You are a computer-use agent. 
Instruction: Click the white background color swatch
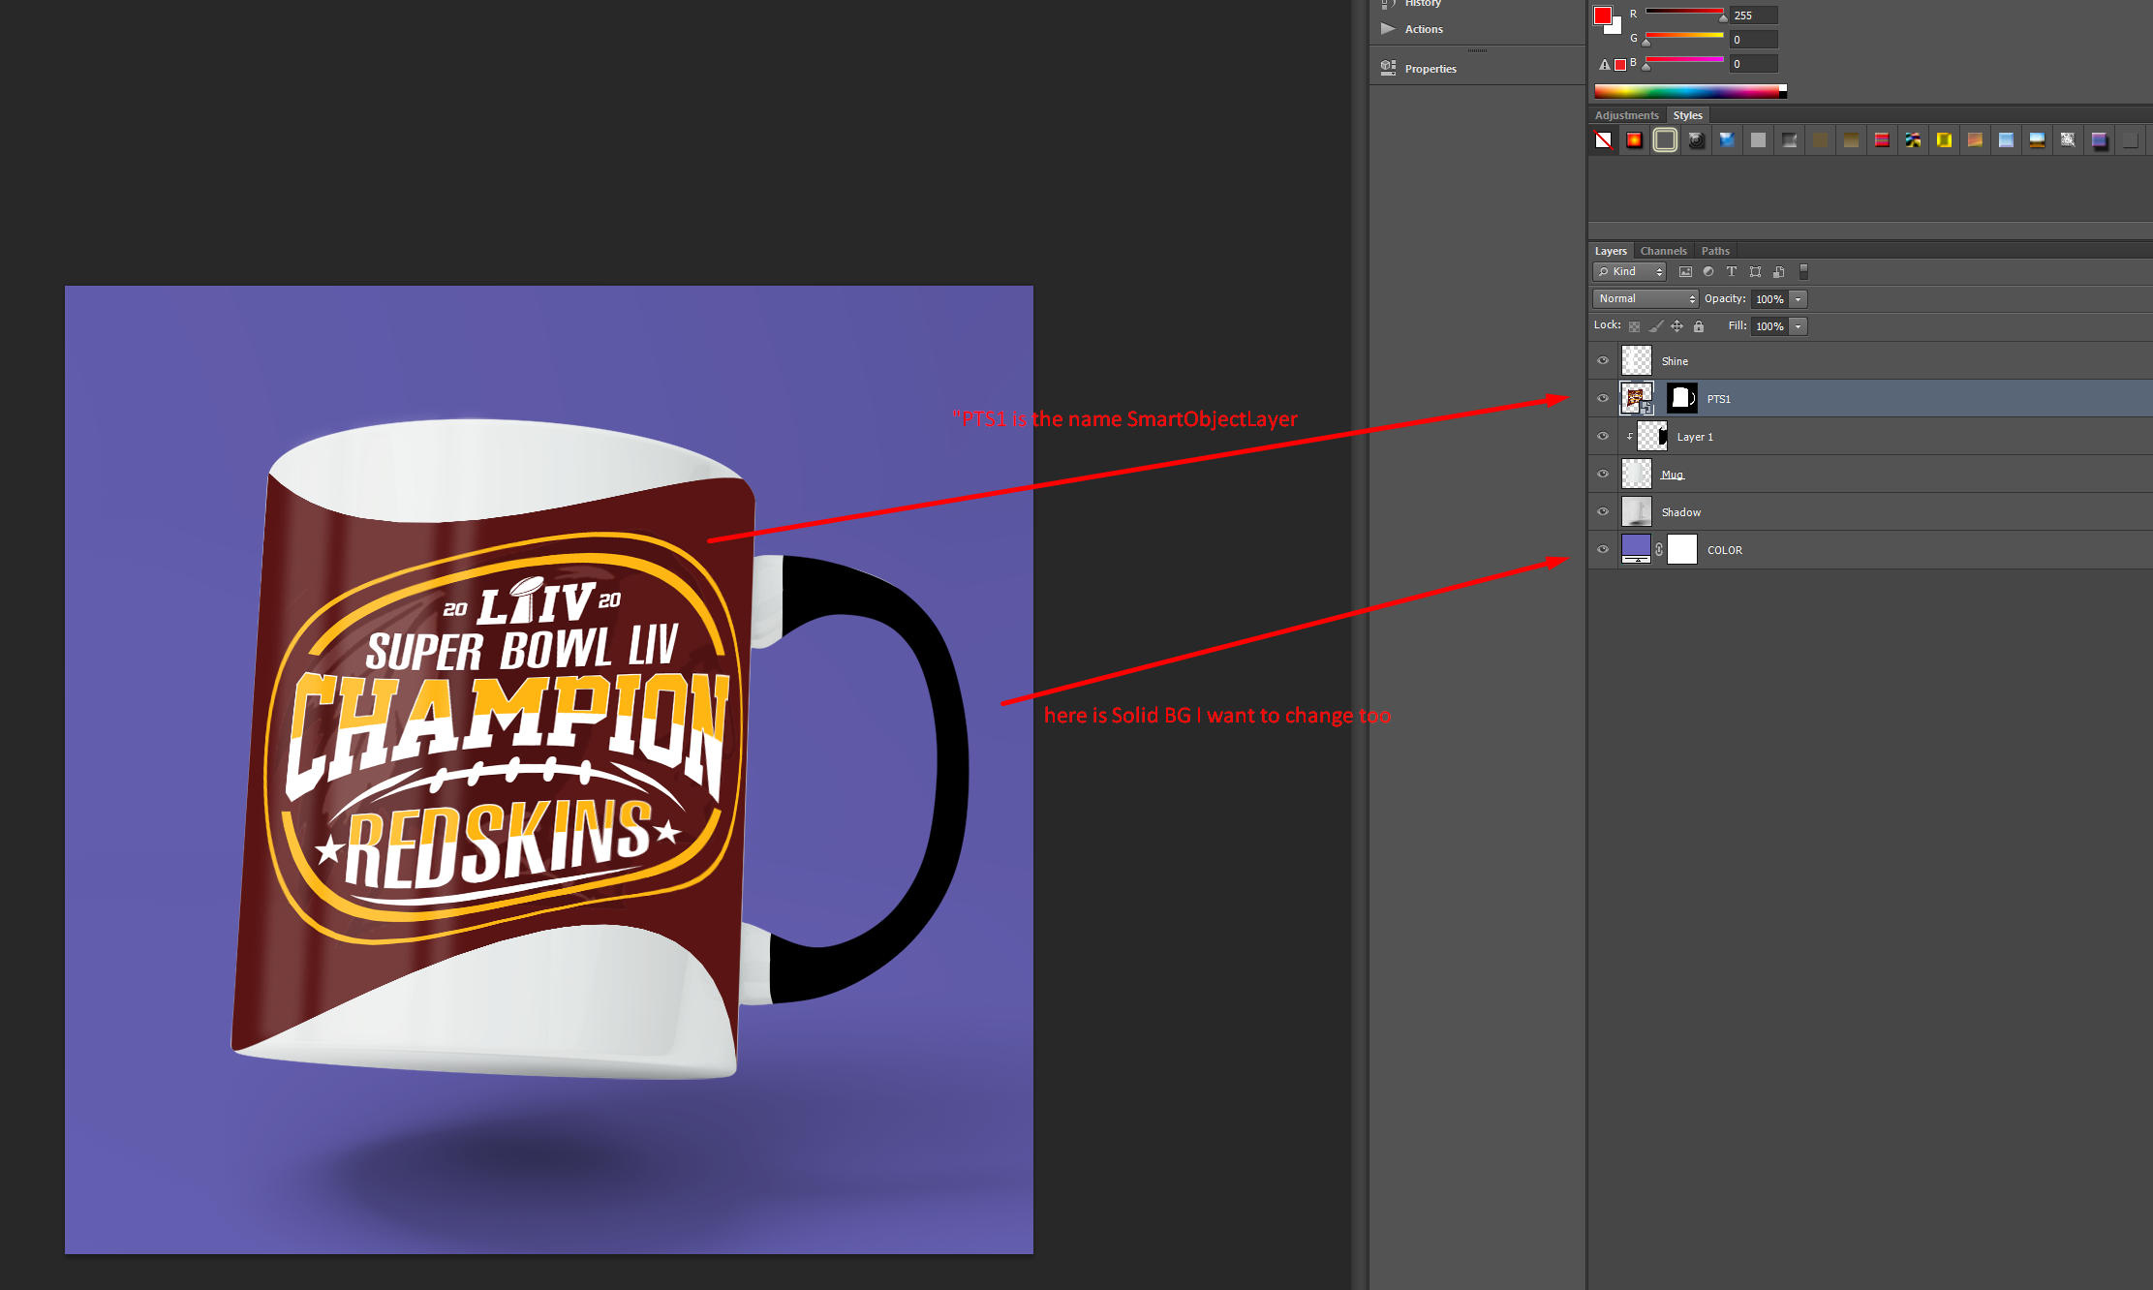point(1615,27)
